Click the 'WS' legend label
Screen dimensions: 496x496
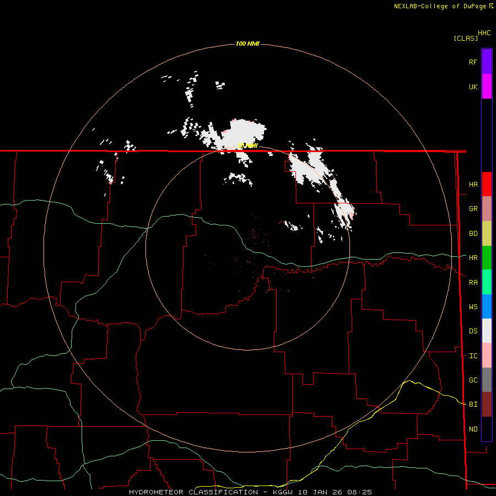[x=473, y=306]
